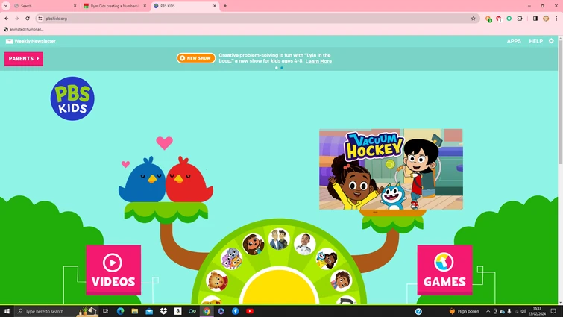Click the orange extension with green badge
The width and height of the screenshot is (563, 317).
488,19
